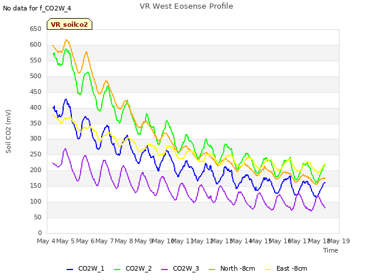Click the 'No data for f_CO2W_4' message

click(37, 9)
